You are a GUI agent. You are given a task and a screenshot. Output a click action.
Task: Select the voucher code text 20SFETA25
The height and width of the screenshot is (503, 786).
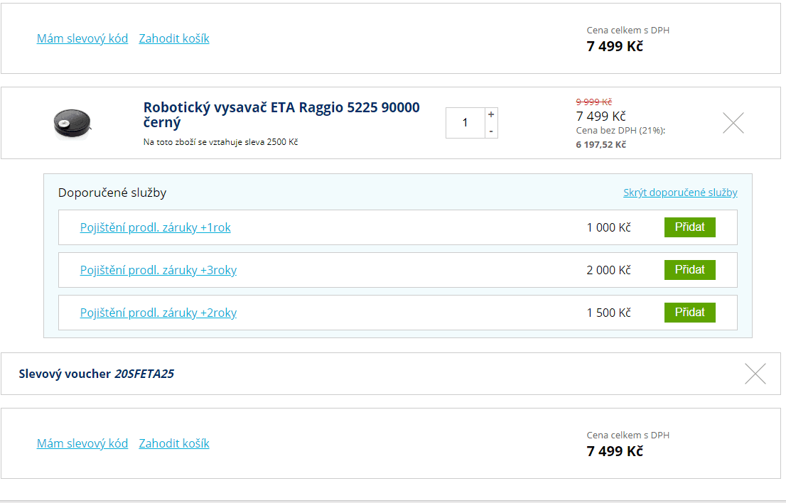144,374
